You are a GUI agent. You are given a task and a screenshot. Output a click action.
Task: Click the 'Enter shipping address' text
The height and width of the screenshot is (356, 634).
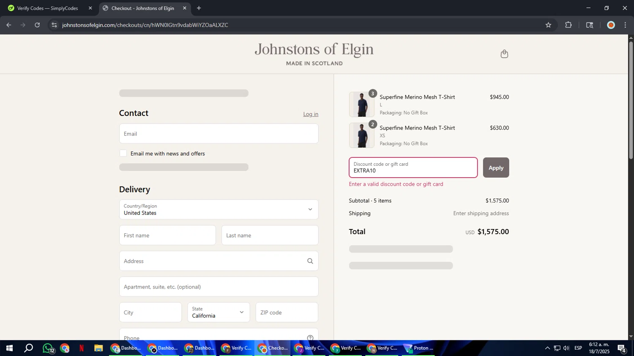coord(481,213)
